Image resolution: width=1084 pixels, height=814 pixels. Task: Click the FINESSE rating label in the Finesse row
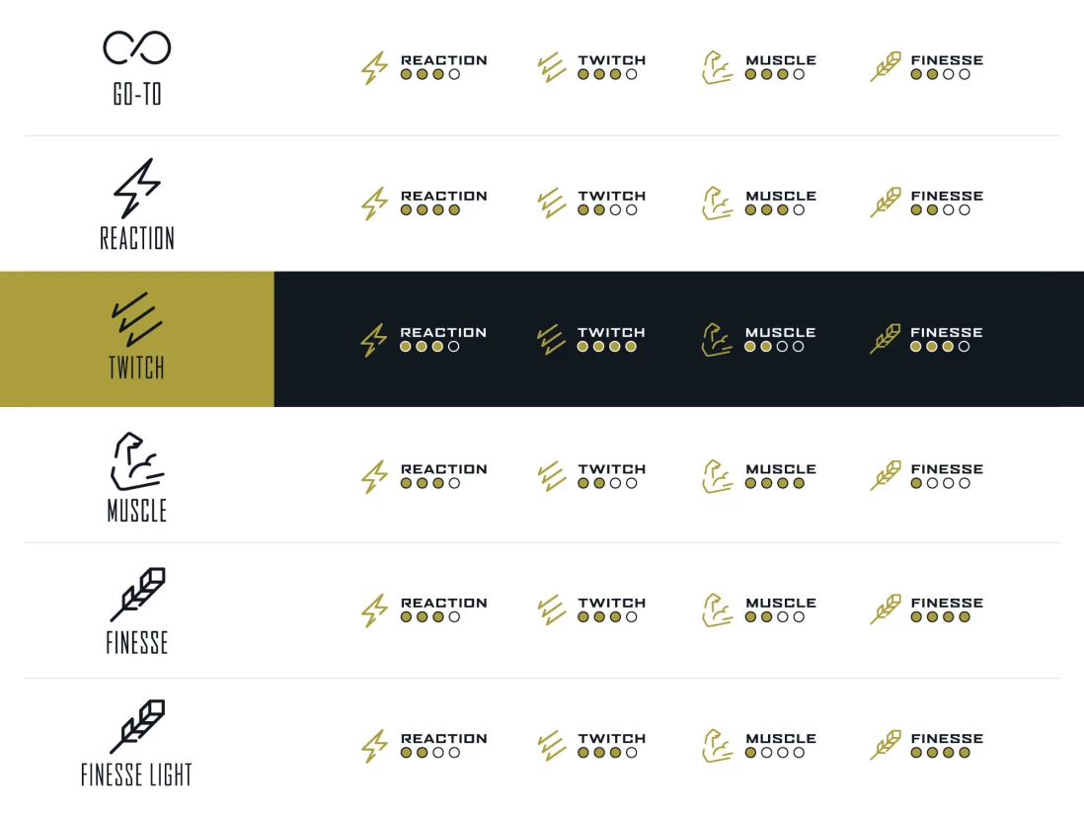coord(947,603)
